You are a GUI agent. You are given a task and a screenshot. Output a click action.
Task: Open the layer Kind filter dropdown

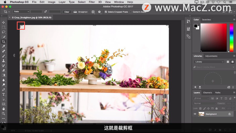coord(201,98)
